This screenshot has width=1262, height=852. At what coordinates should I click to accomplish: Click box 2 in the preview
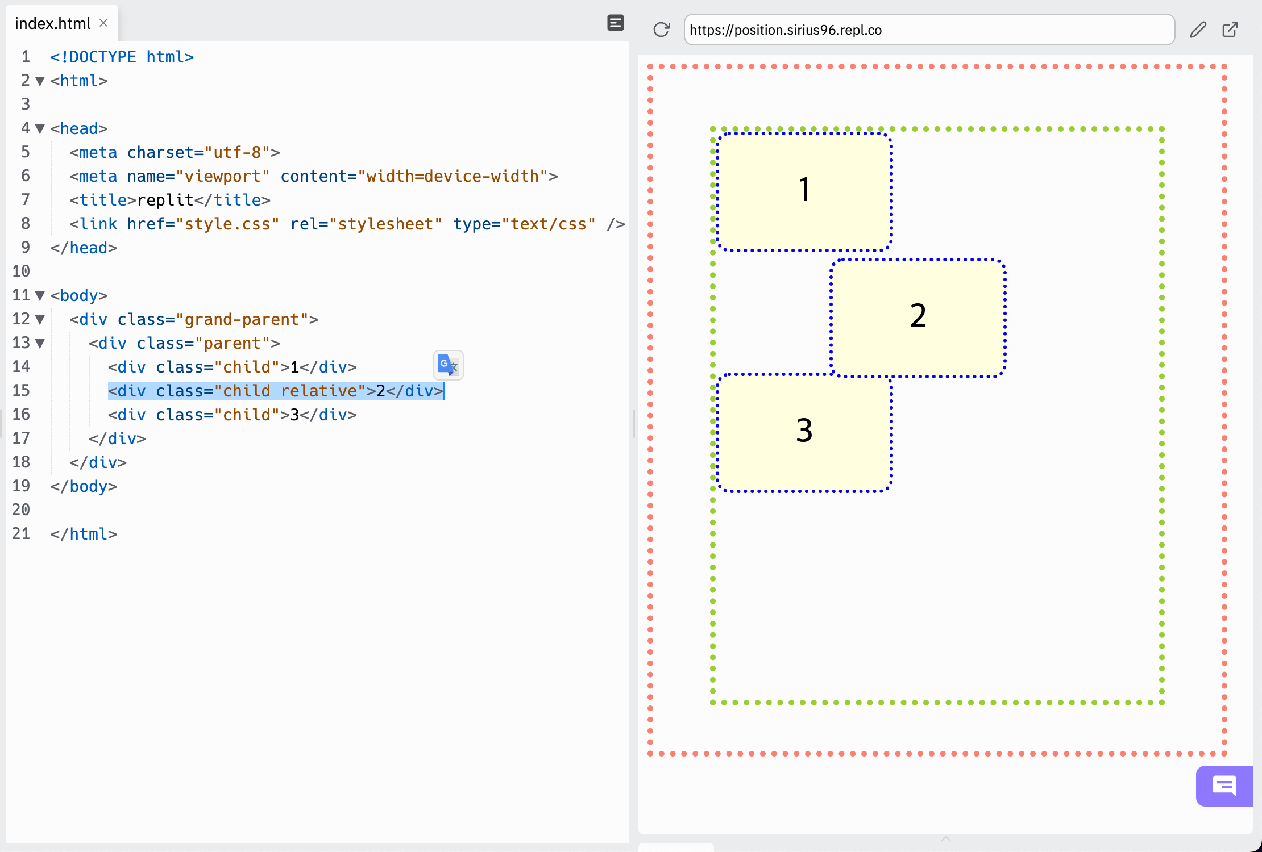[x=918, y=318]
